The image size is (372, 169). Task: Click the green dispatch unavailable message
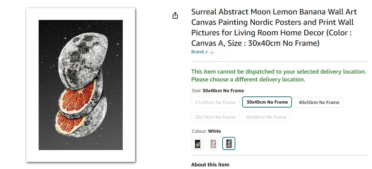pos(279,76)
